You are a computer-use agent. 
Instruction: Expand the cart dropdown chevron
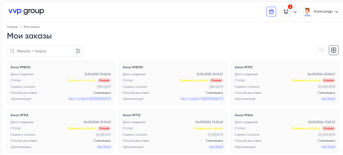295,12
